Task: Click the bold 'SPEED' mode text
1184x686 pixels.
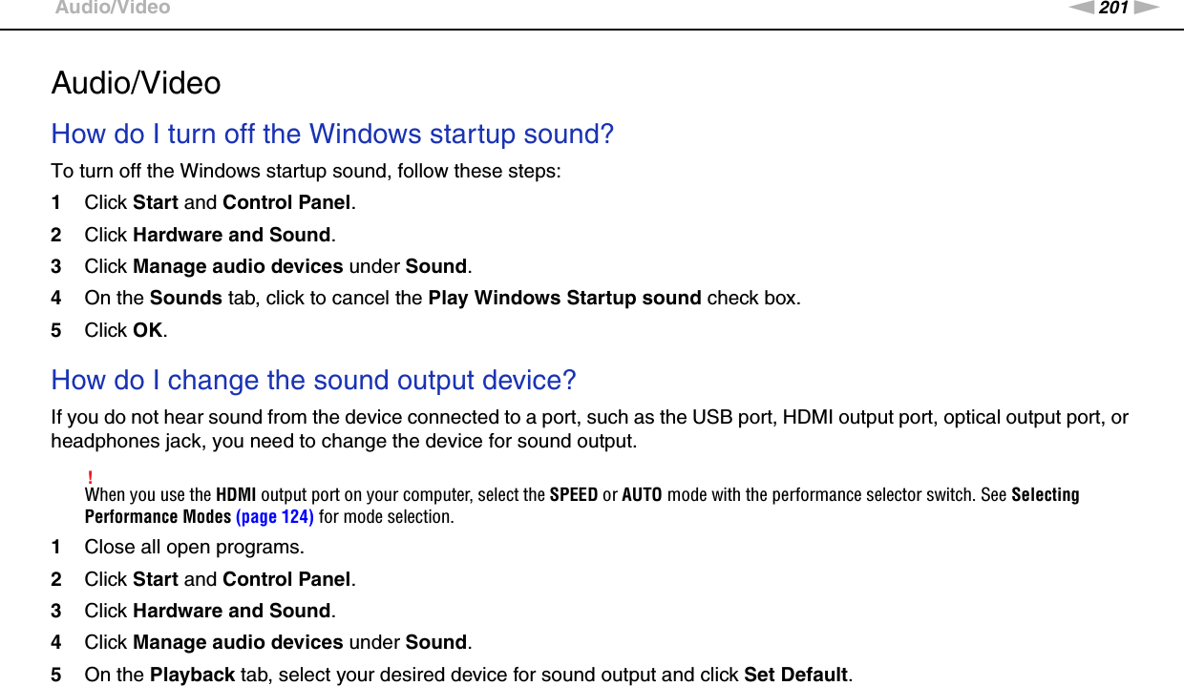Action: pos(574,495)
